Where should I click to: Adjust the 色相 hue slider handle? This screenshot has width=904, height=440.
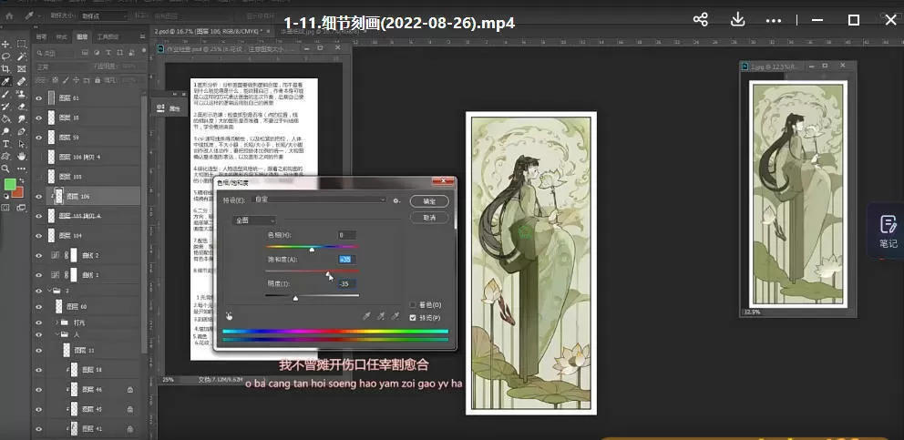point(313,250)
